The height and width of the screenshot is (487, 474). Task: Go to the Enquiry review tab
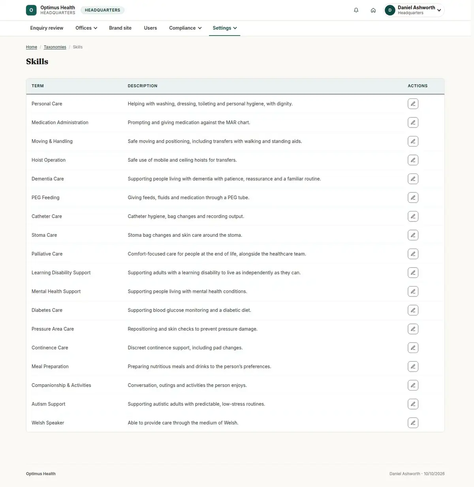point(47,28)
